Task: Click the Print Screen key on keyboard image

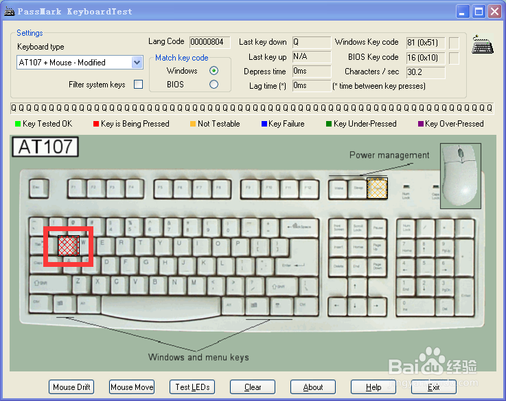Action: tap(338, 228)
